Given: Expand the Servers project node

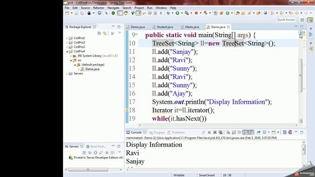Looking at the screenshot, I should pos(67,74).
